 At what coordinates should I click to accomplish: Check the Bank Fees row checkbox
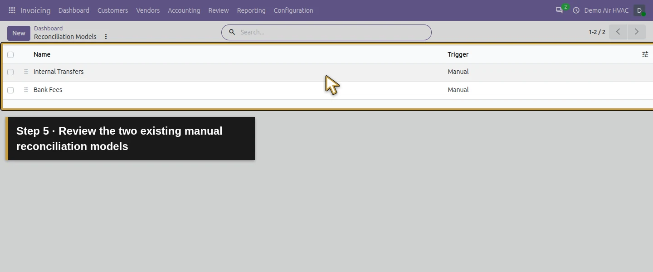10,90
